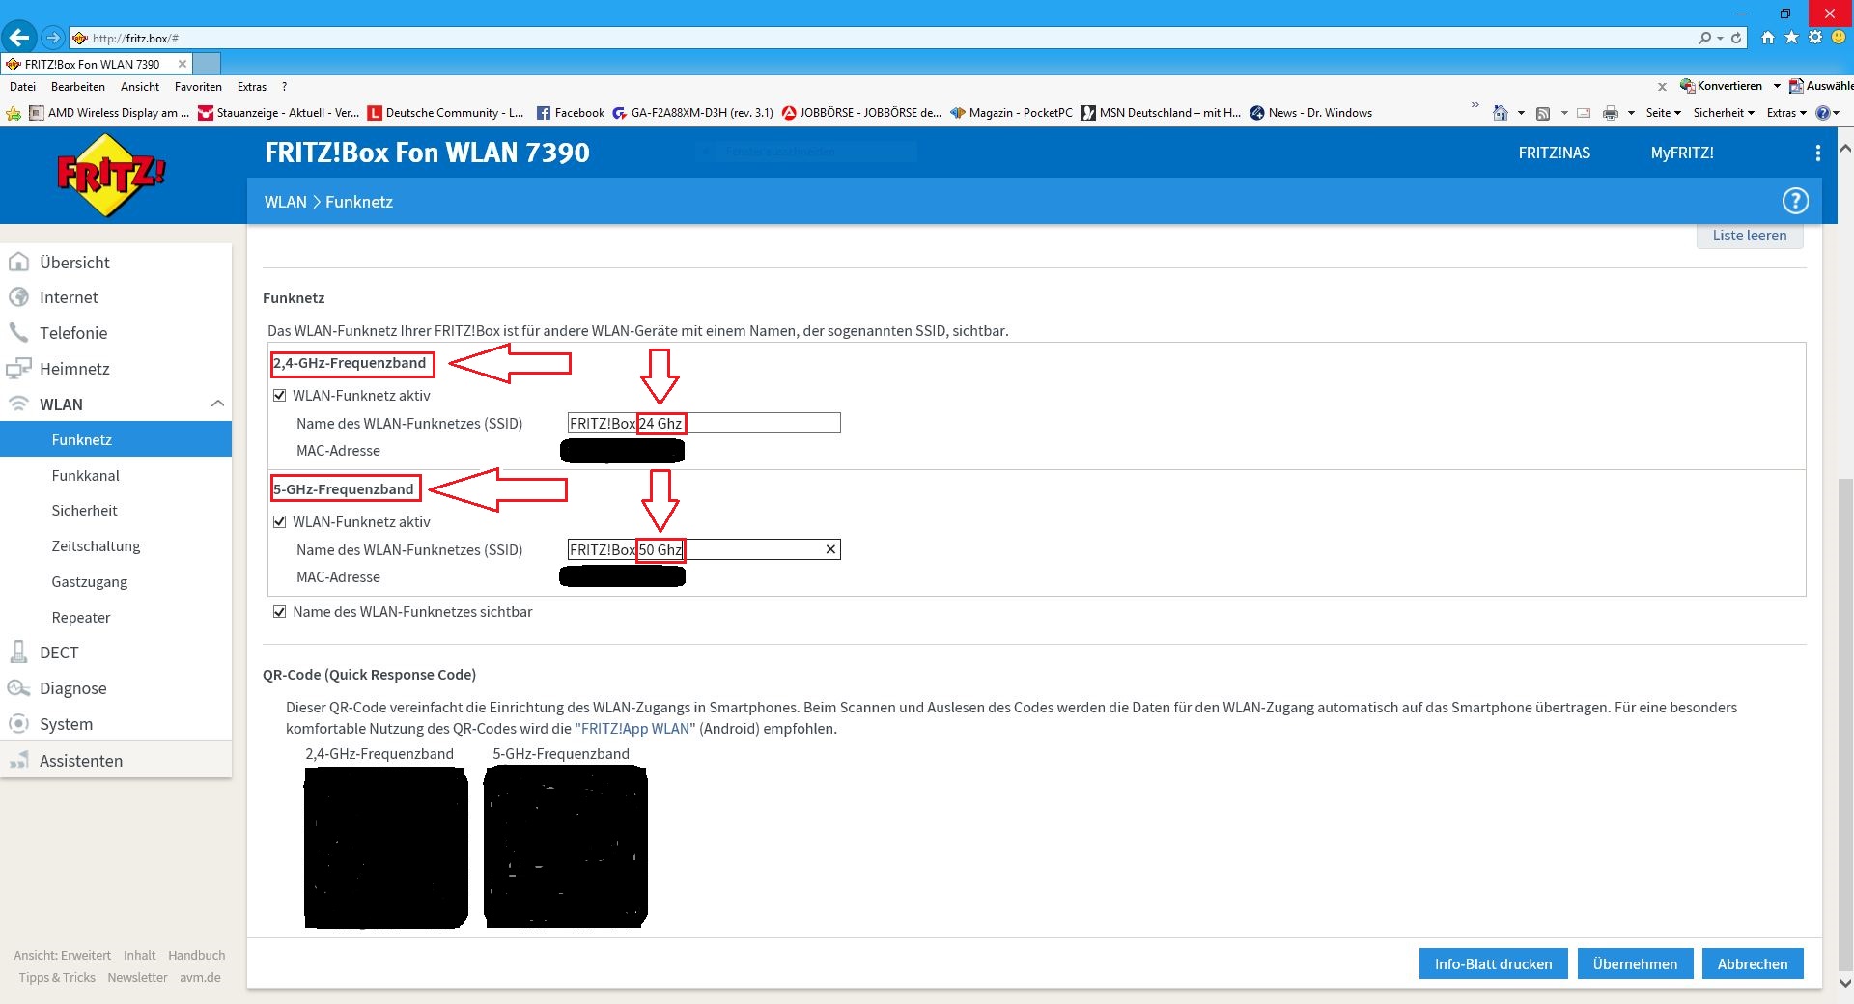The height and width of the screenshot is (1004, 1854).
Task: Open the browser home icon in title bar
Action: click(1768, 38)
